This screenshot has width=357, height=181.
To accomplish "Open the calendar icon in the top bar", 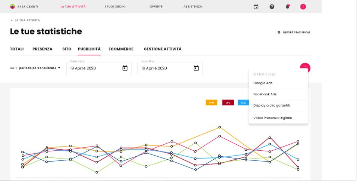I will pos(256,7).
